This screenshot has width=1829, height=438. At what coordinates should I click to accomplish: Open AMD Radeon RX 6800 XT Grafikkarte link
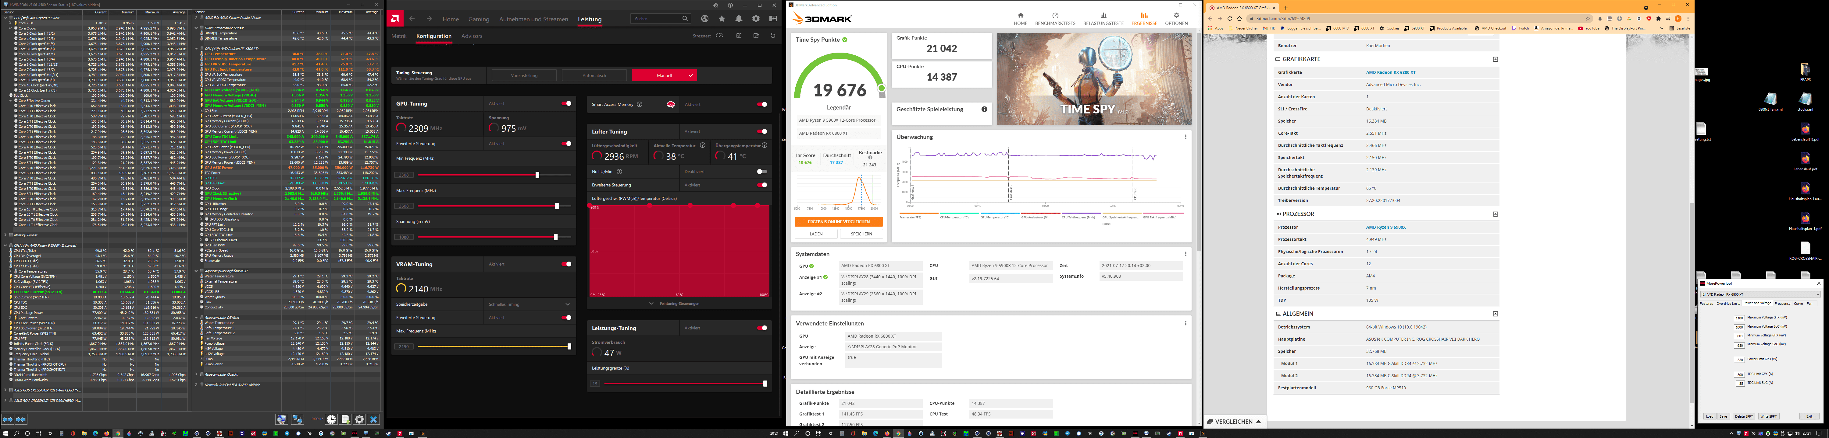coord(1391,72)
